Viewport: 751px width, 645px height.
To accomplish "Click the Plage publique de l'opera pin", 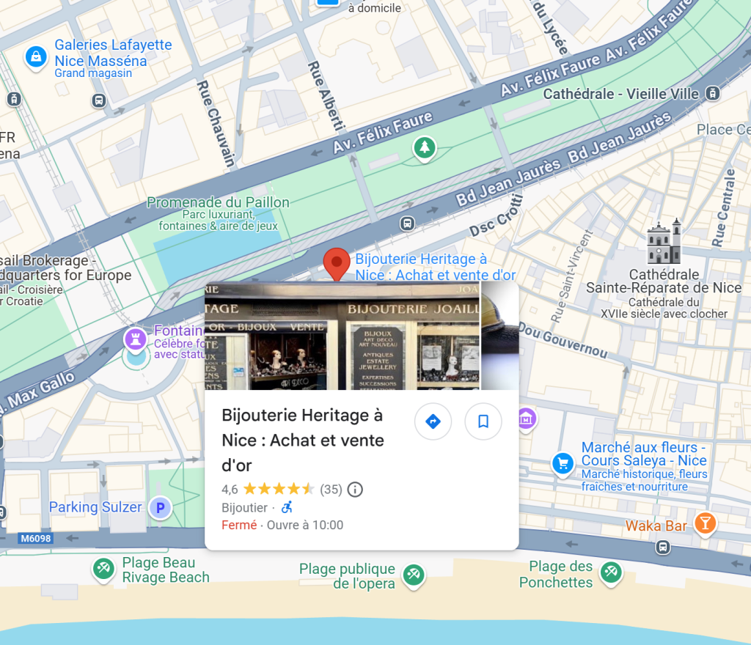I will [414, 576].
